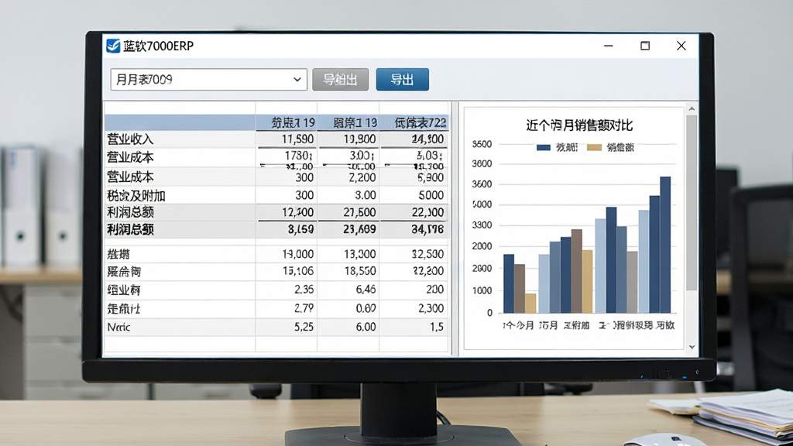Screen dimensions: 793x446
Task: Click the cell with value 32,500
Action: [x=427, y=254]
